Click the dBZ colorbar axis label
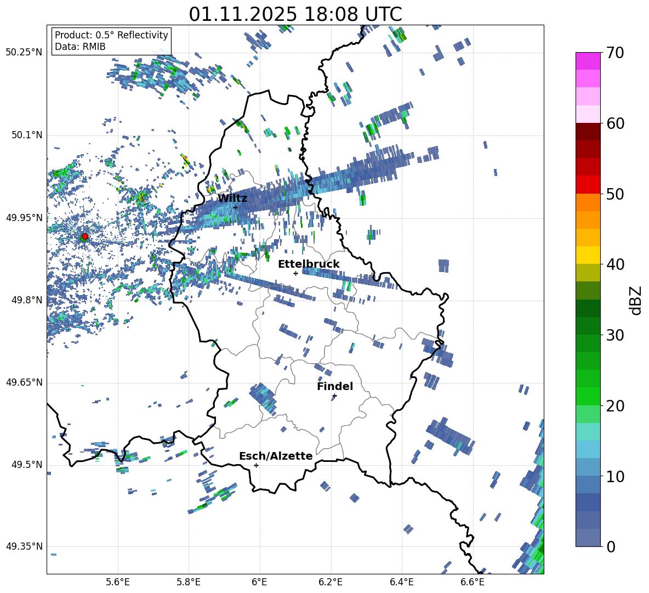This screenshot has height=593, width=649. (x=635, y=300)
